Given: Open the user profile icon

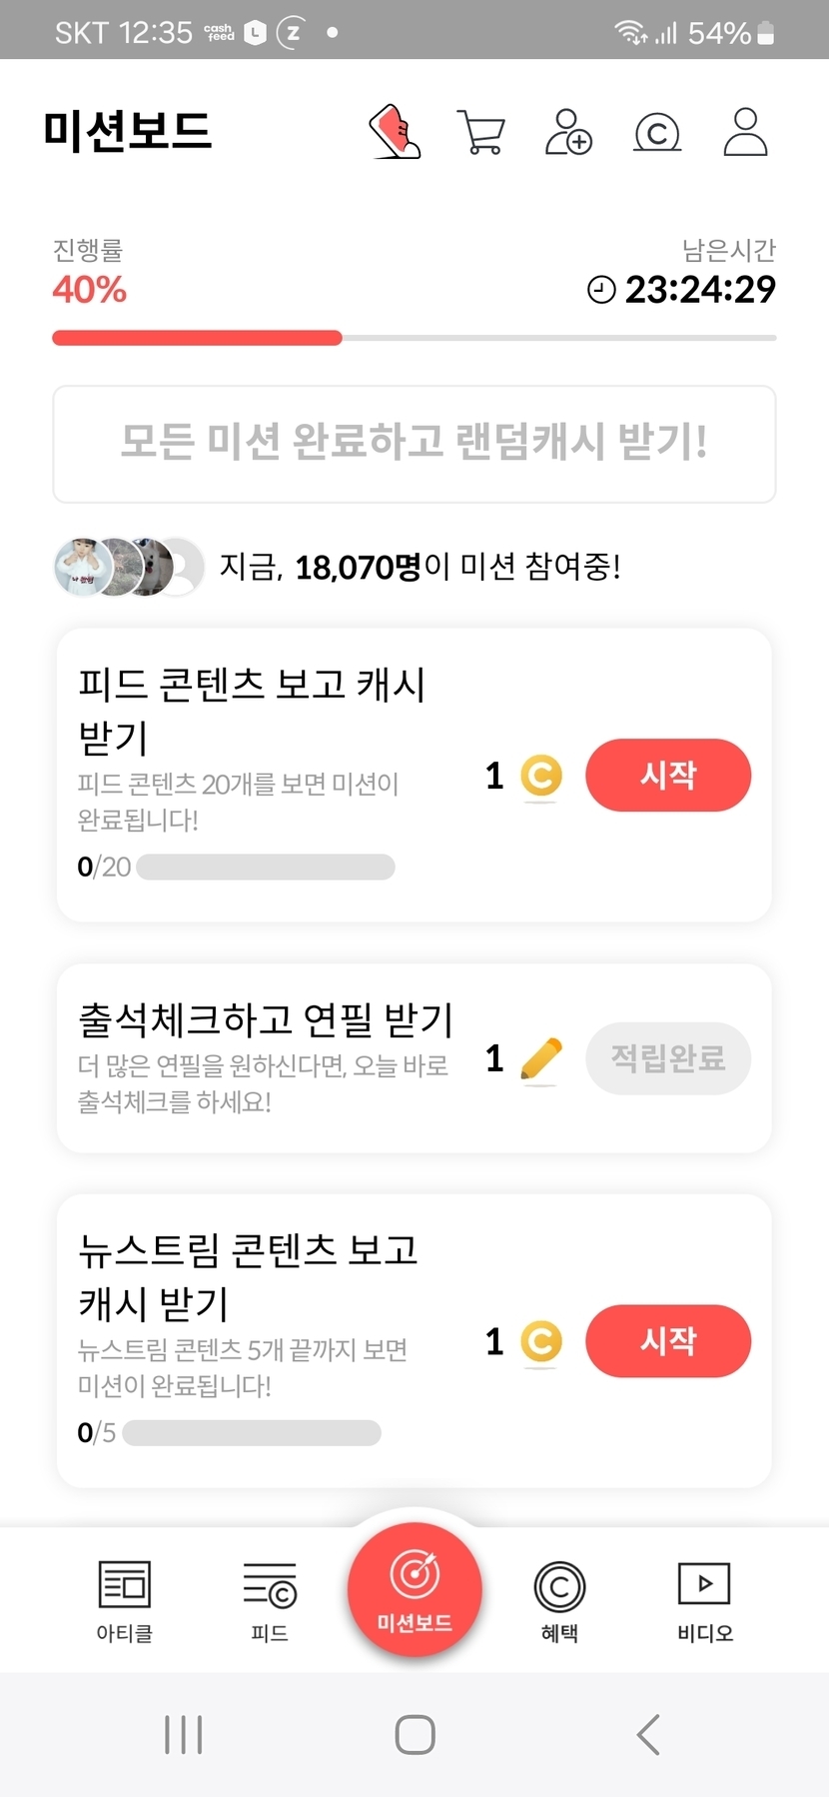Looking at the screenshot, I should click(745, 132).
